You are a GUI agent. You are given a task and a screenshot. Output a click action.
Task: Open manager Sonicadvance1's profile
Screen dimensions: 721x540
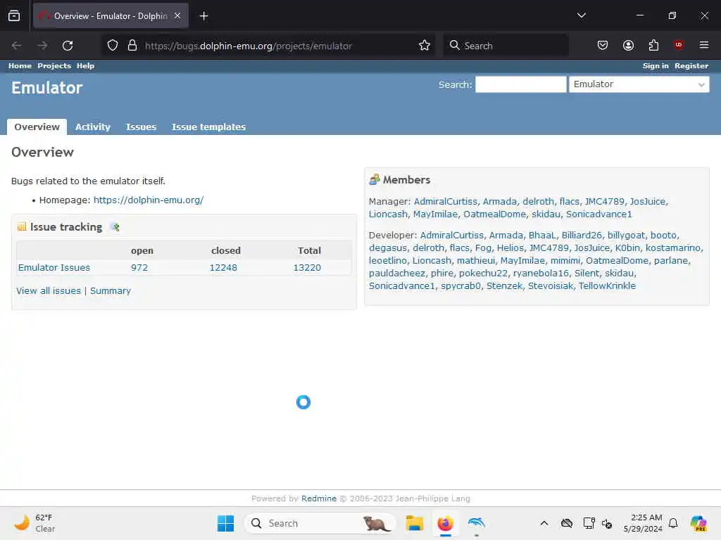[x=598, y=214]
